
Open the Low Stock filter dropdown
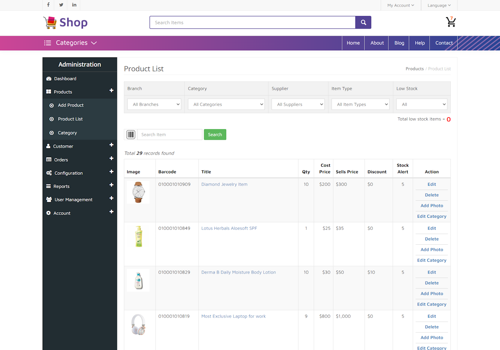coord(421,104)
